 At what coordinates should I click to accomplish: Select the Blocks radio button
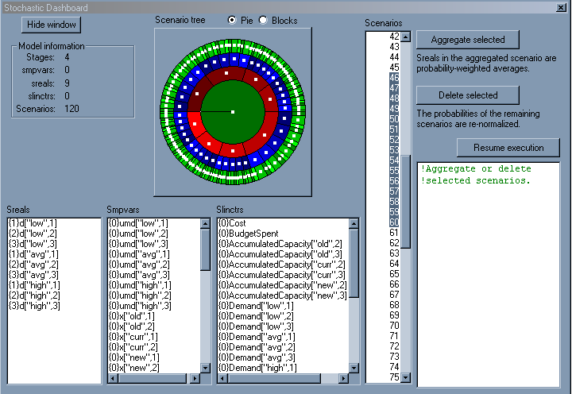click(x=263, y=20)
